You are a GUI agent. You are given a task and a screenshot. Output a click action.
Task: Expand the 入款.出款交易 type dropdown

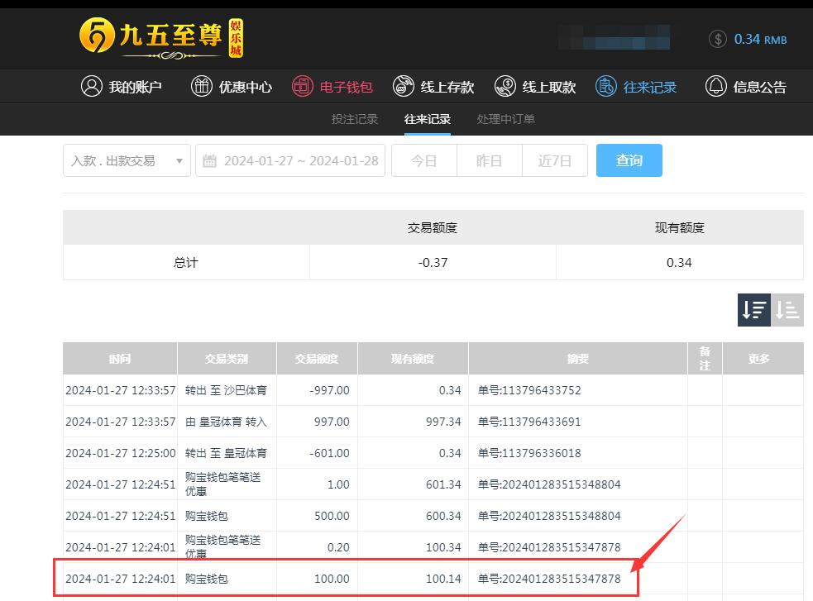[127, 160]
